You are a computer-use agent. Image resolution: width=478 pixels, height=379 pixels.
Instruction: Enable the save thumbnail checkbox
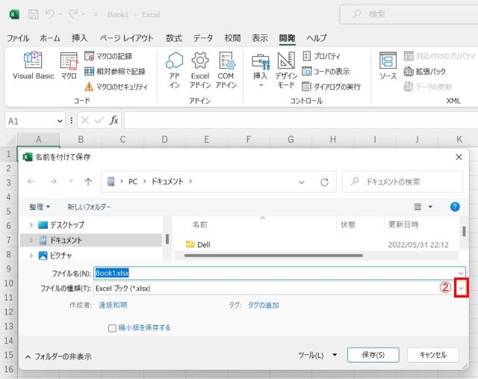tap(113, 327)
